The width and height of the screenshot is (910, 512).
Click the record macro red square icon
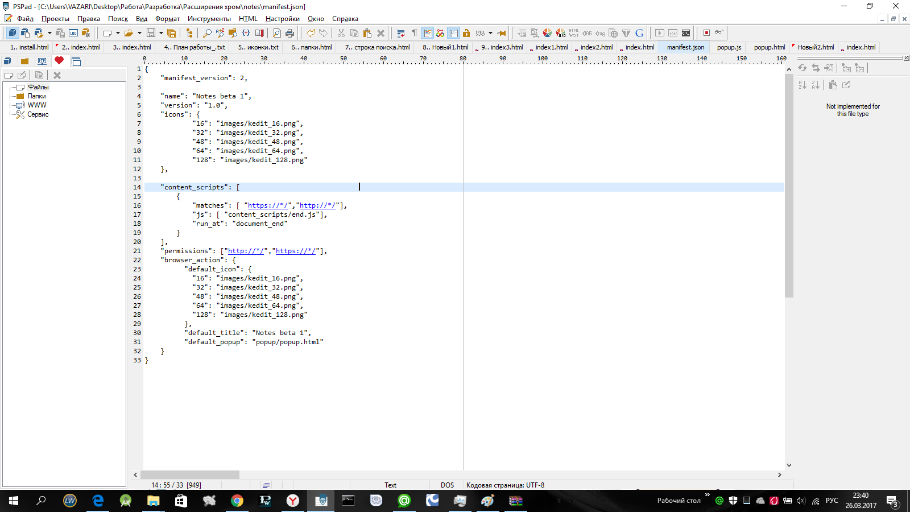706,33
